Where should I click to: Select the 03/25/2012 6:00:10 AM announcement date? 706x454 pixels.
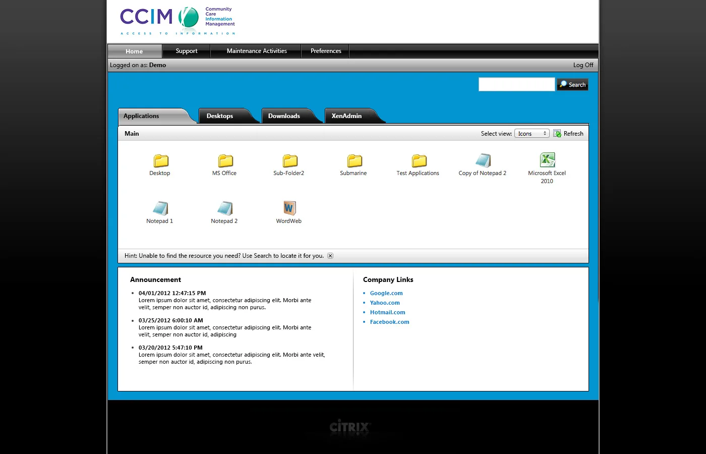(171, 320)
